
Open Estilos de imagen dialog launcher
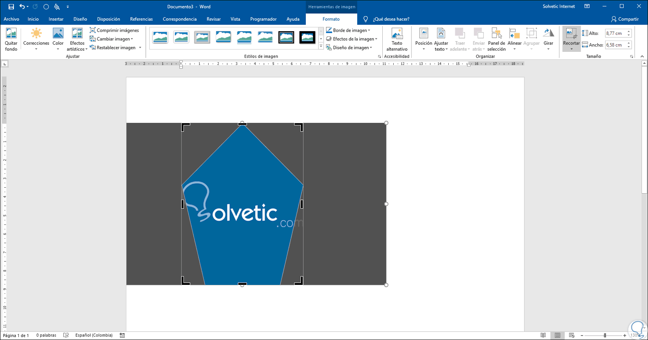379,56
